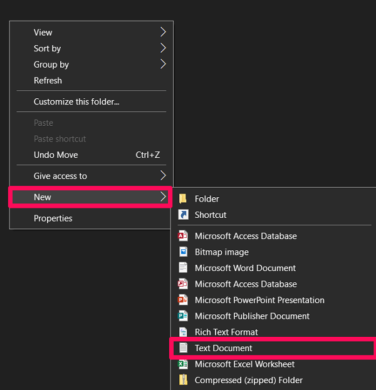Select Bitmap image label
Image resolution: width=376 pixels, height=390 pixels.
(222, 252)
